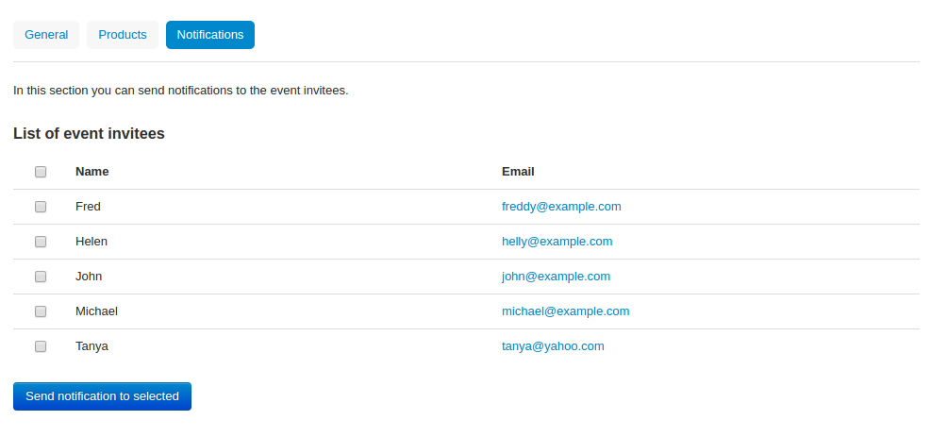This screenshot has height=437, width=931.
Task: Open freddy@example.com email link
Action: (x=561, y=207)
